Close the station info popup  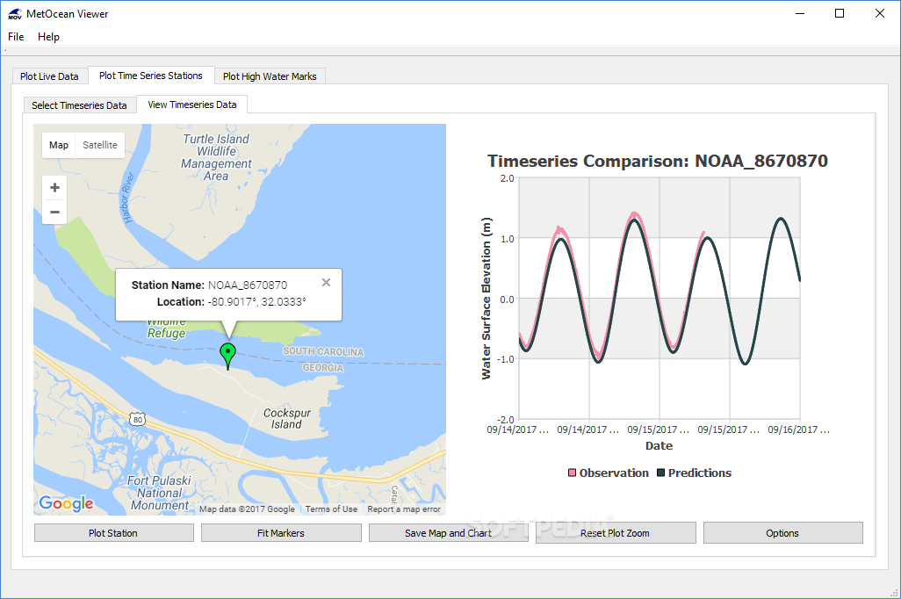pyautogui.click(x=326, y=282)
